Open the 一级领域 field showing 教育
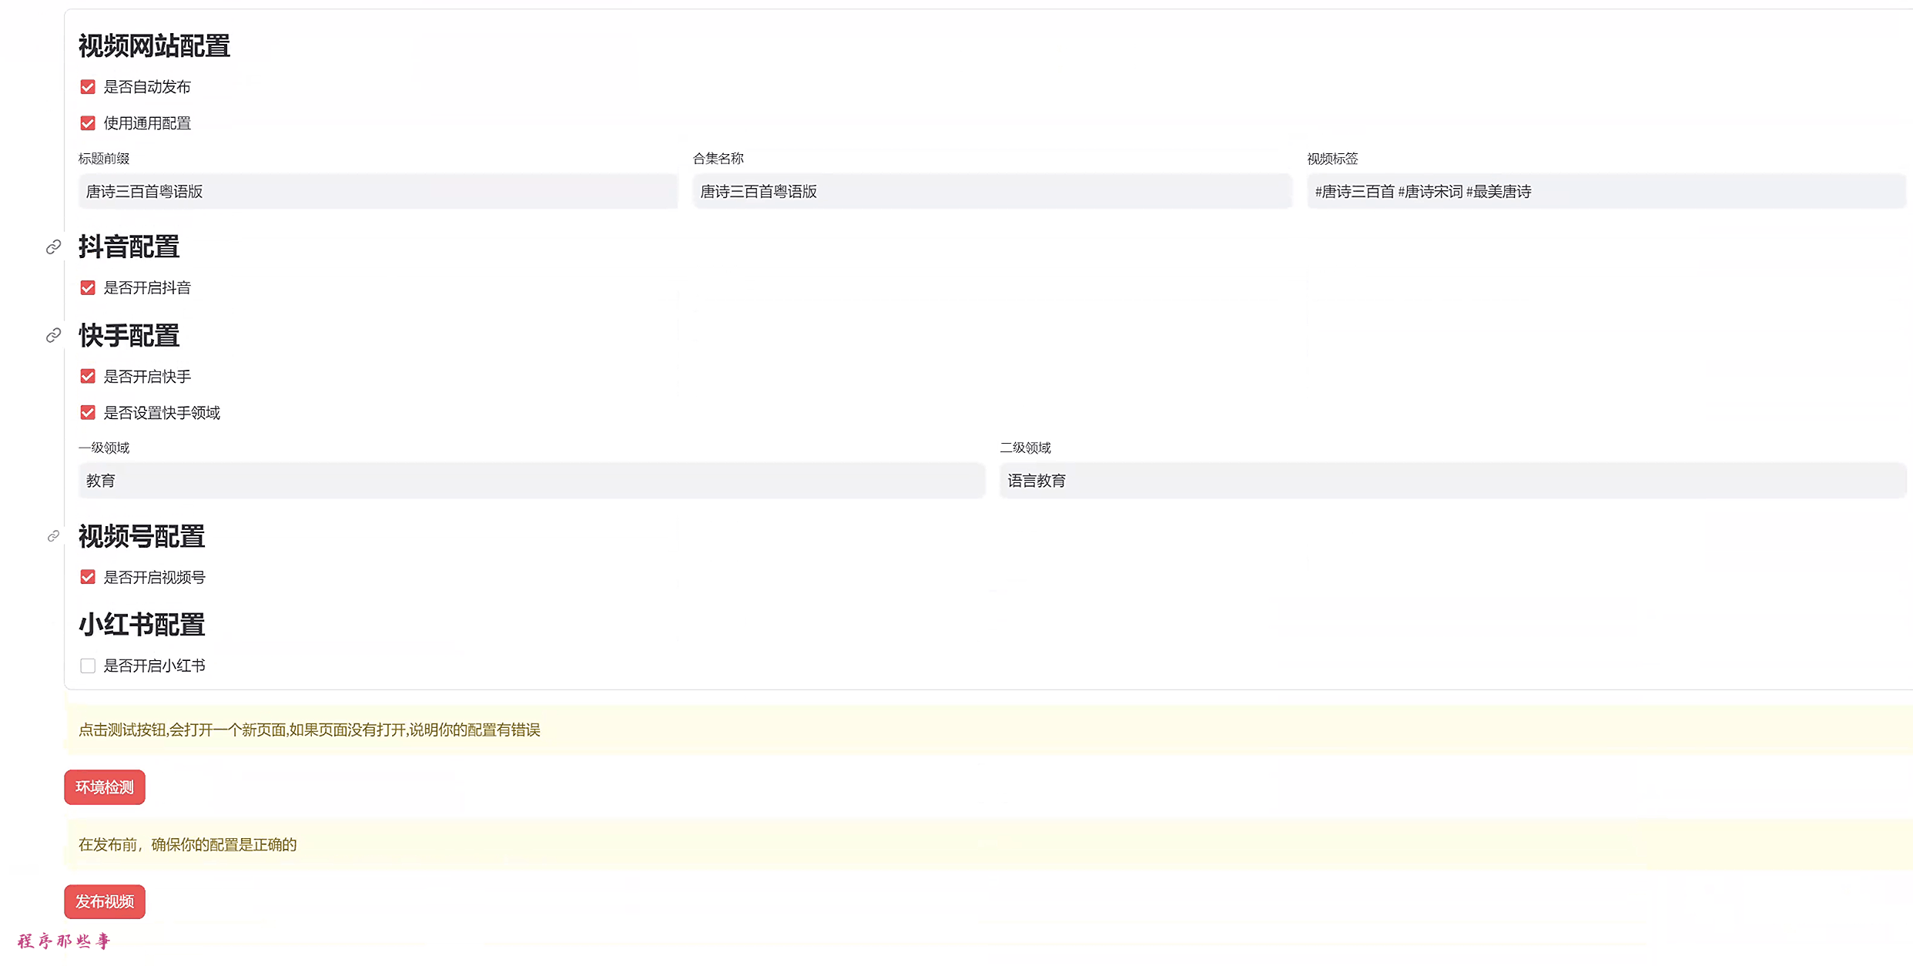 pos(531,481)
